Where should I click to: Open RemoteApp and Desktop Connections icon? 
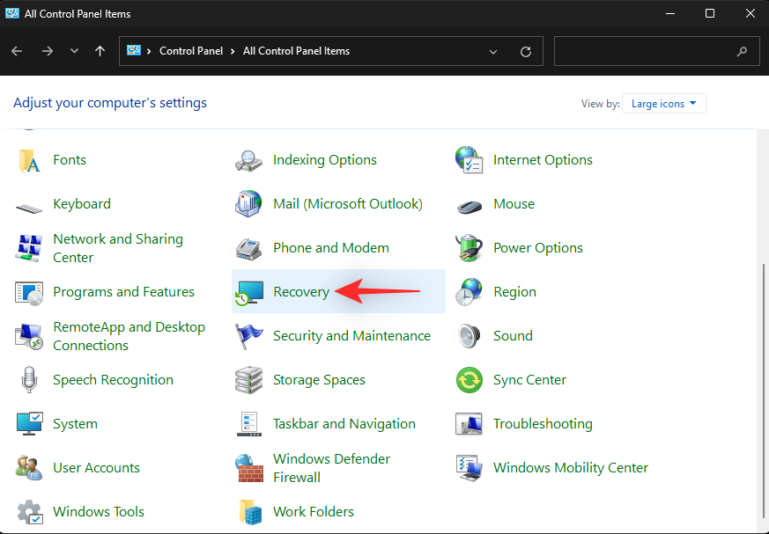point(29,337)
